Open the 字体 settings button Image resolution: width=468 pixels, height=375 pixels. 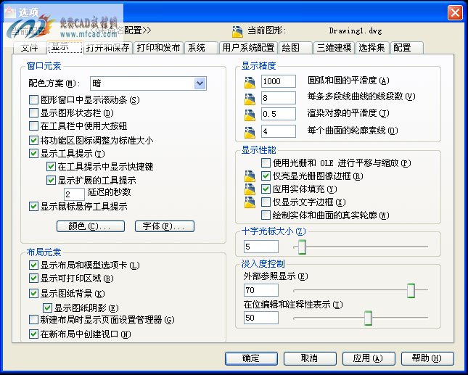[x=165, y=226]
